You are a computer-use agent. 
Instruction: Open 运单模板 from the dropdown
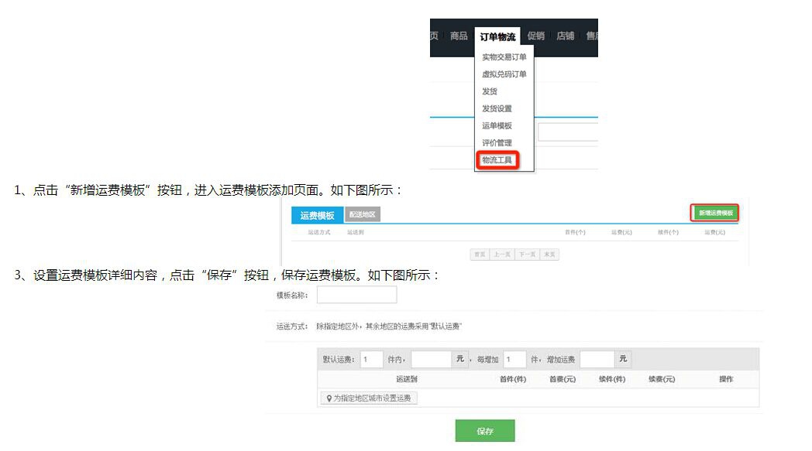pos(497,125)
